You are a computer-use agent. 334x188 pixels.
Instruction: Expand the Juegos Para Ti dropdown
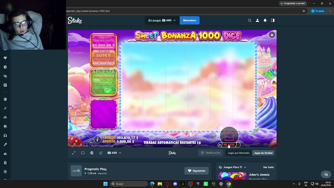pyautogui.click(x=232, y=167)
